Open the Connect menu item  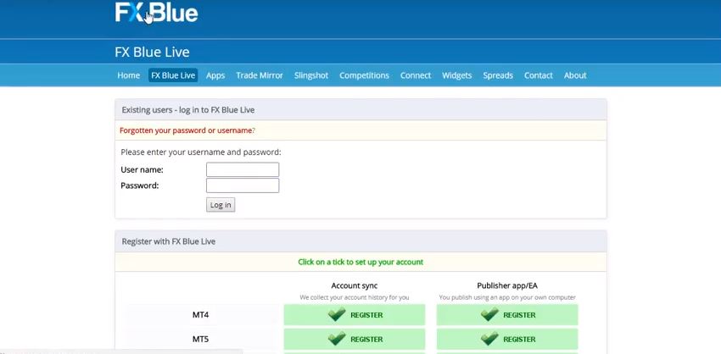point(416,75)
